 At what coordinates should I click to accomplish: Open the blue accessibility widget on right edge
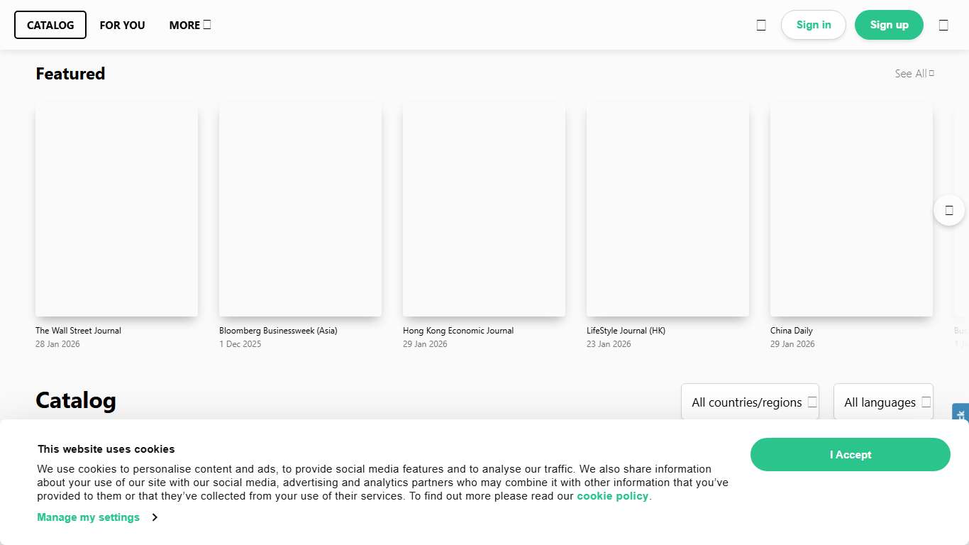[x=960, y=412]
